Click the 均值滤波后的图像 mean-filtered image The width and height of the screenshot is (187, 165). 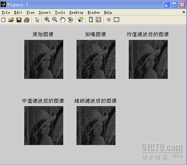[x=148, y=59]
